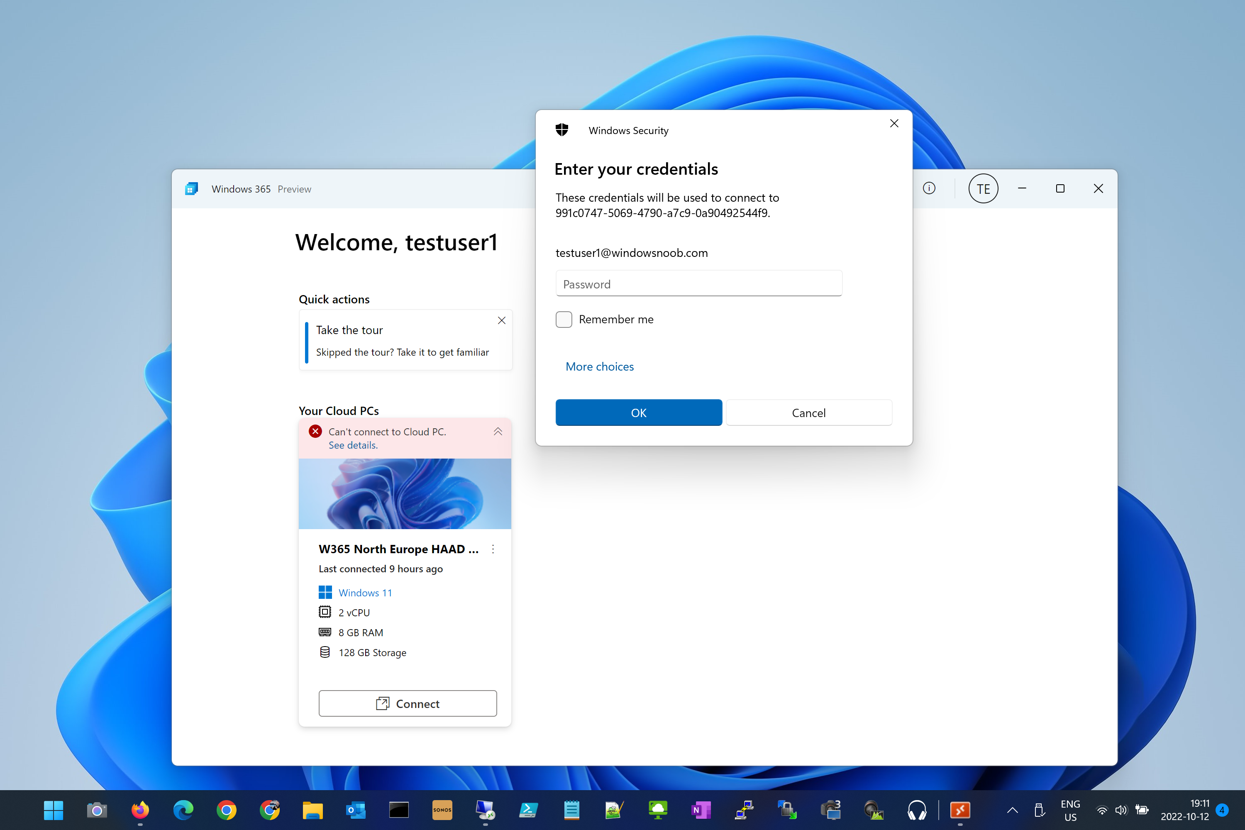Click the Windows 11 link
Viewport: 1245px width, 830px height.
[x=365, y=592]
